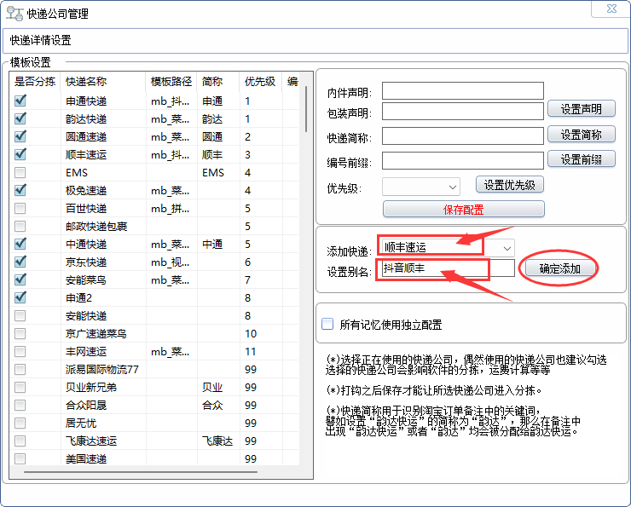Viewport: 631px width, 507px height.
Task: Click the app icon in title bar
Action: point(14,14)
